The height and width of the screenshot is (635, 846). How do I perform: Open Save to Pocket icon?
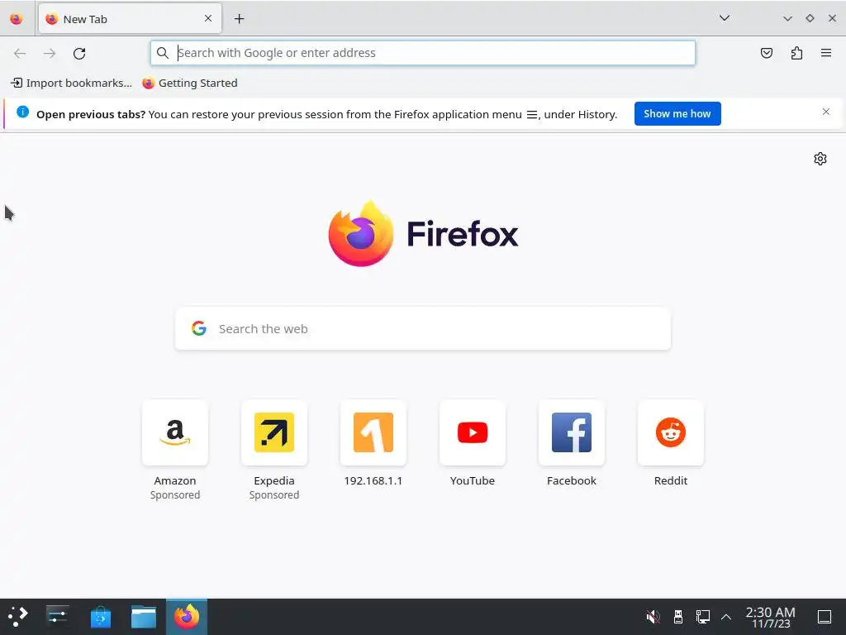pyautogui.click(x=766, y=53)
